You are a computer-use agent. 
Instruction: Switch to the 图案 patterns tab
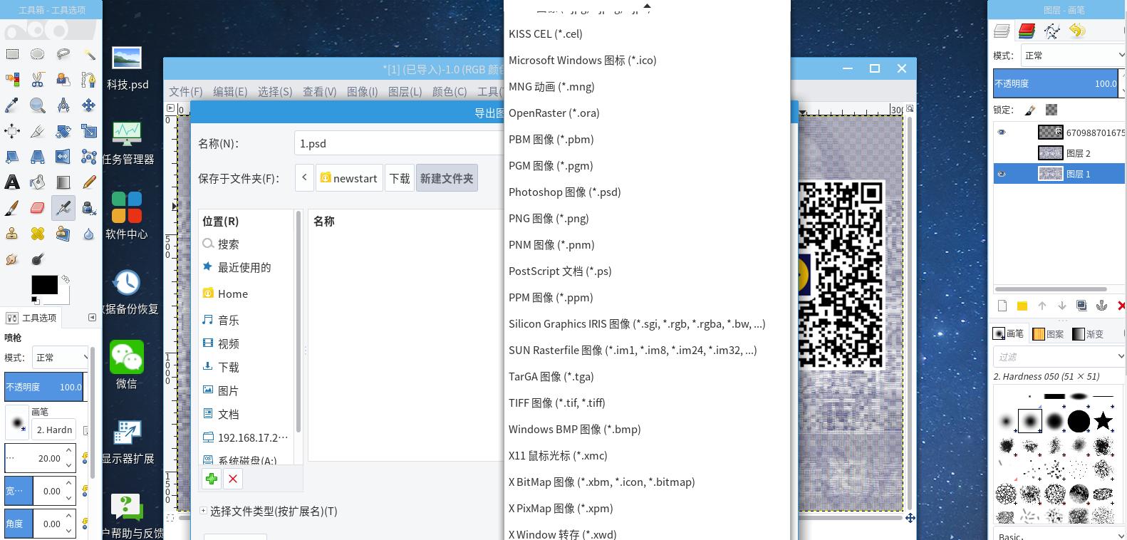1048,333
